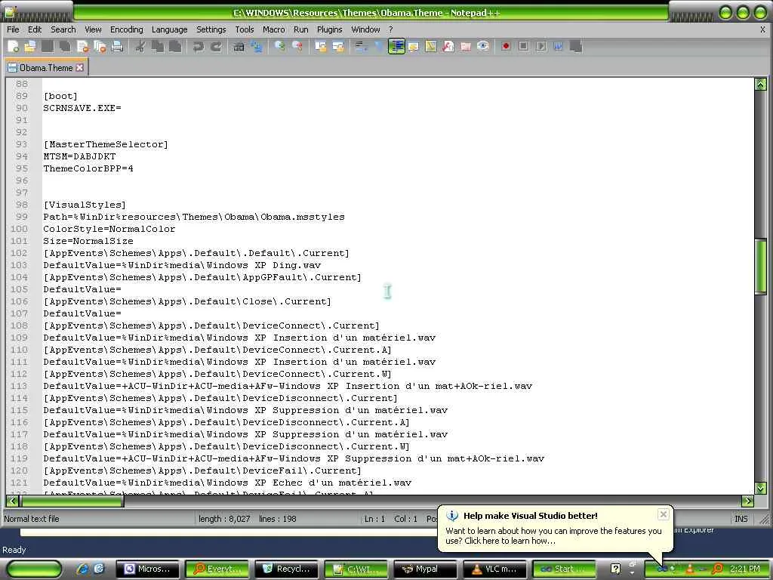Click line 'ColorStyle=NormalColor'

pyautogui.click(x=109, y=229)
